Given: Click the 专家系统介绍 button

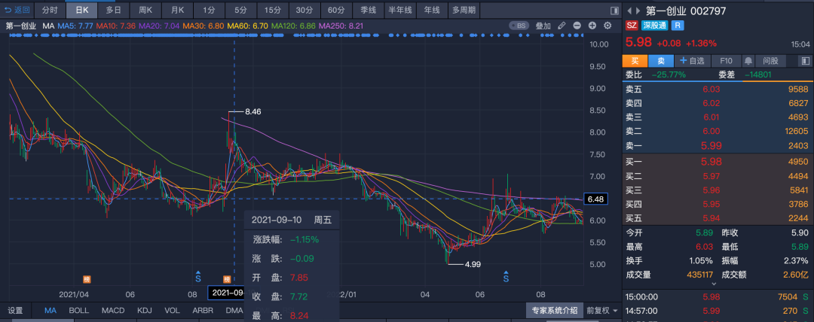Looking at the screenshot, I should [554, 311].
